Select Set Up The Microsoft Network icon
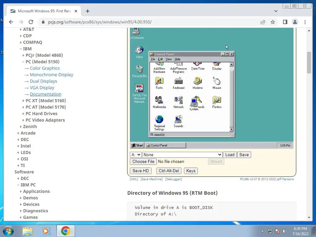316x237 pixels. pyautogui.click(x=139, y=94)
